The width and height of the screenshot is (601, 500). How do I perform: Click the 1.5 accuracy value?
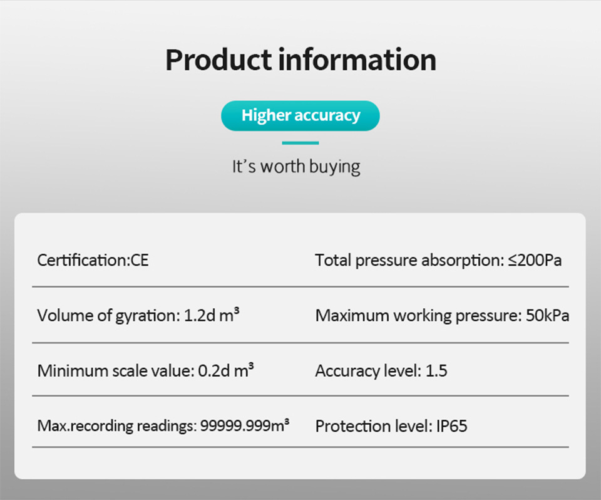(x=436, y=370)
